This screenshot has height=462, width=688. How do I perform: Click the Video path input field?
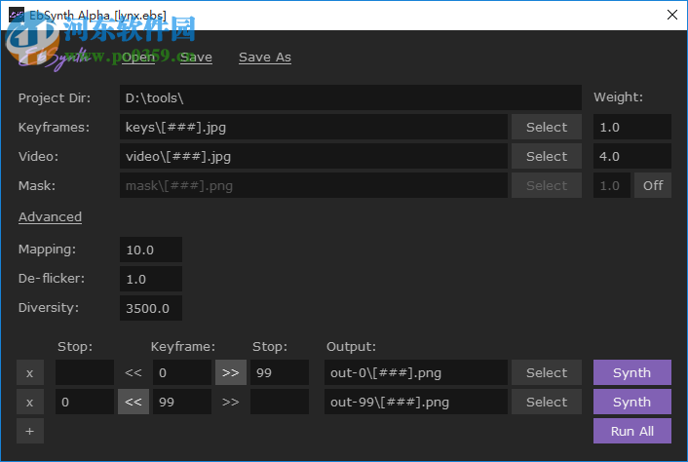tap(314, 157)
